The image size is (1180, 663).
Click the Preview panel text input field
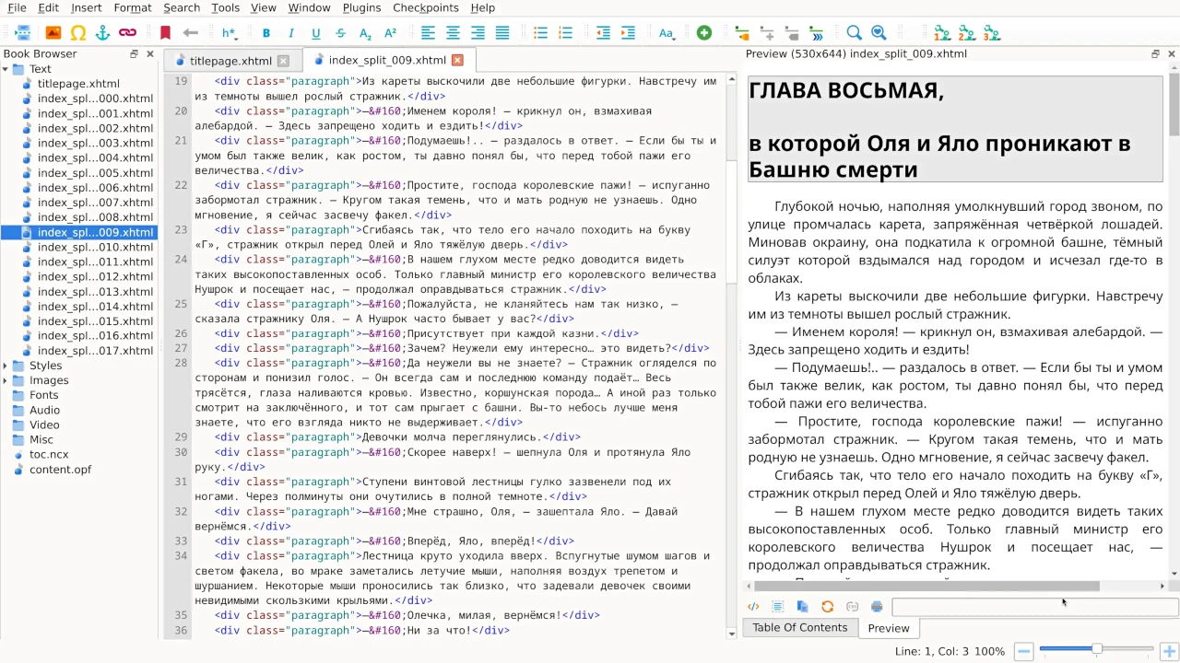coord(1034,607)
